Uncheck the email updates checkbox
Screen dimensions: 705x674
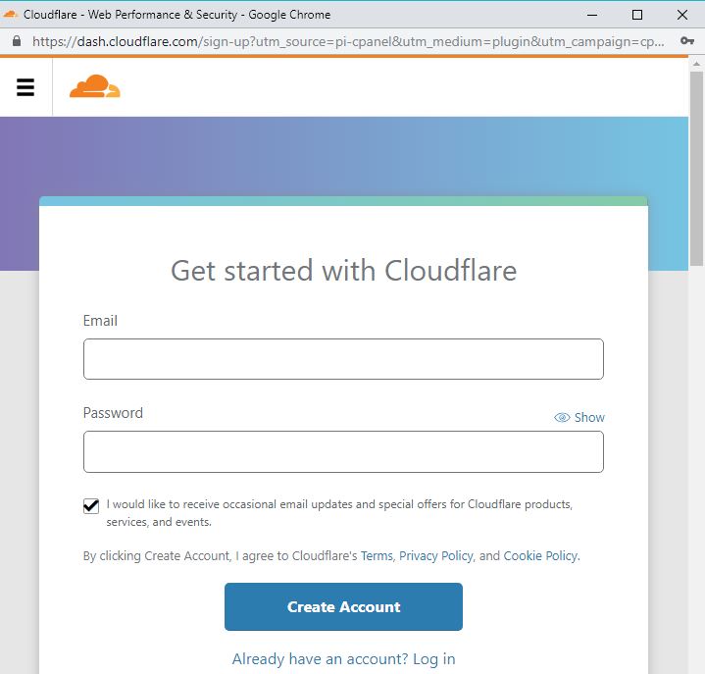tap(91, 505)
